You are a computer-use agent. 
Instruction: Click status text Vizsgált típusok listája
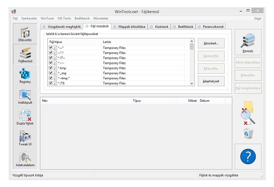pyautogui.click(x=27, y=175)
